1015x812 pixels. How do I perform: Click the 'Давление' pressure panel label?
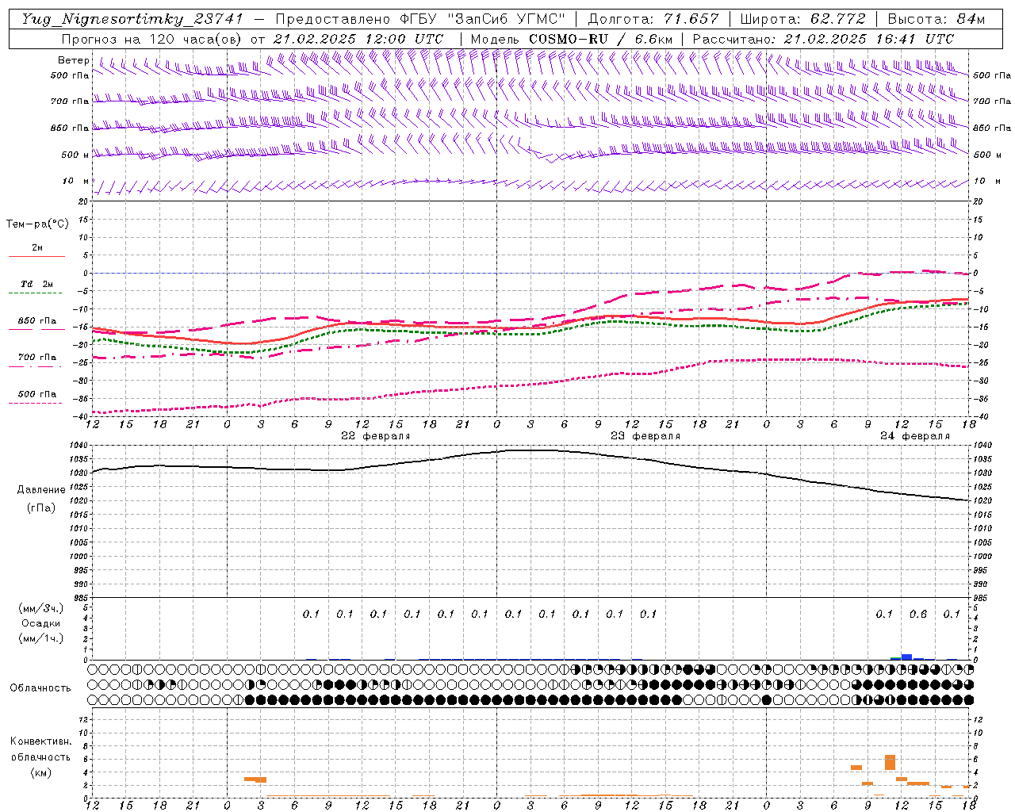[41, 490]
